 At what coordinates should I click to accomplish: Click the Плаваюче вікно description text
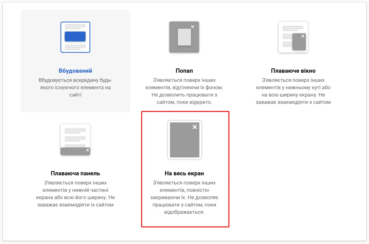(x=293, y=91)
